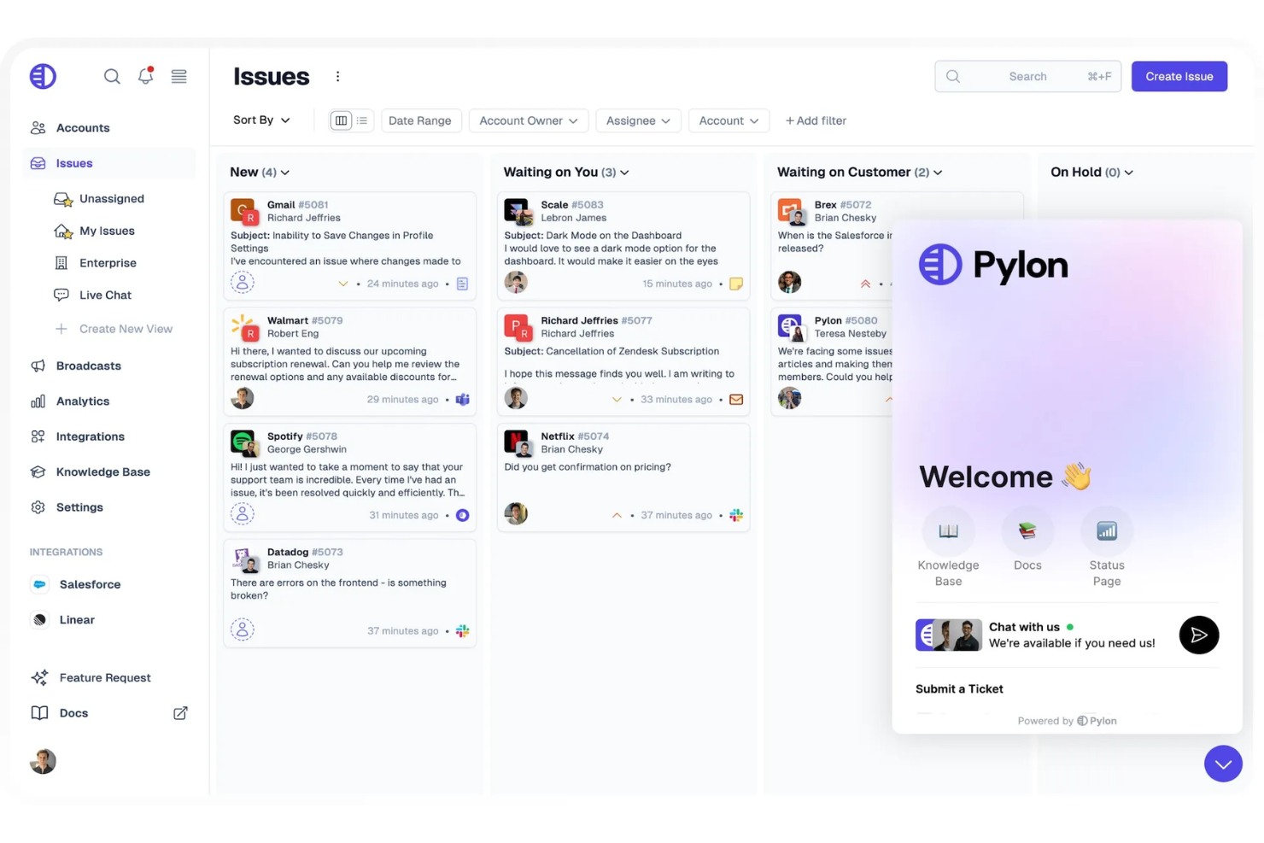The width and height of the screenshot is (1264, 843).
Task: Toggle the Date Range filter
Action: point(421,120)
